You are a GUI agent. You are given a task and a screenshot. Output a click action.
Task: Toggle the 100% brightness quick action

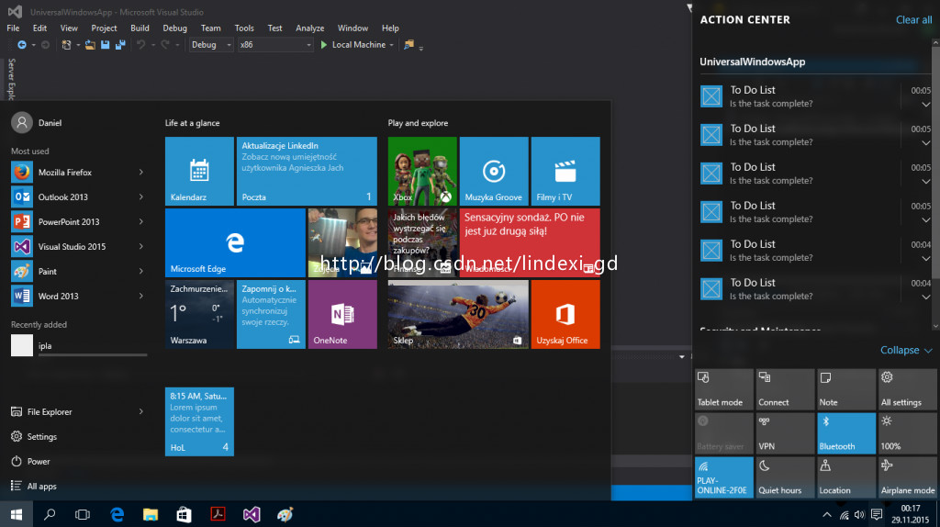pyautogui.click(x=908, y=432)
